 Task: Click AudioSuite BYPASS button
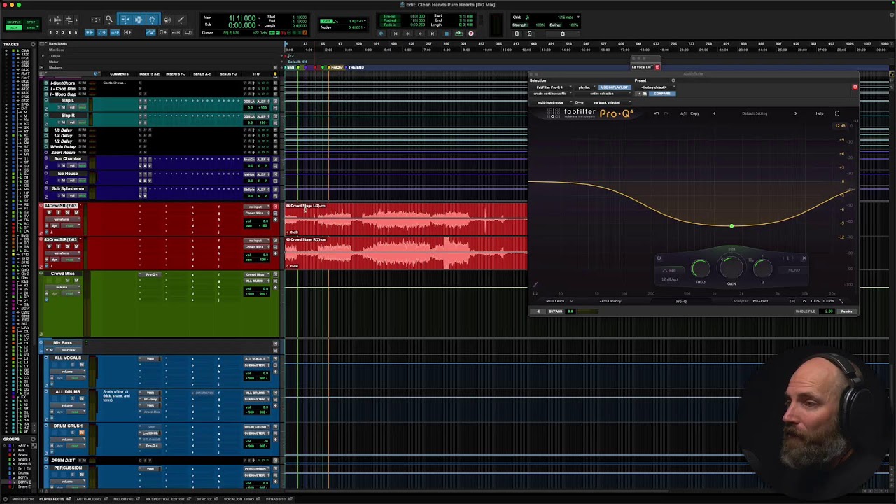[555, 311]
